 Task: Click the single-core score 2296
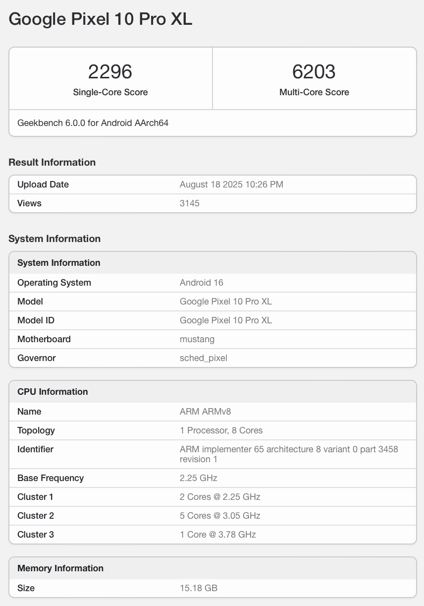click(110, 72)
